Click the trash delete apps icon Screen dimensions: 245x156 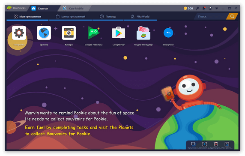pyautogui.click(x=216, y=144)
